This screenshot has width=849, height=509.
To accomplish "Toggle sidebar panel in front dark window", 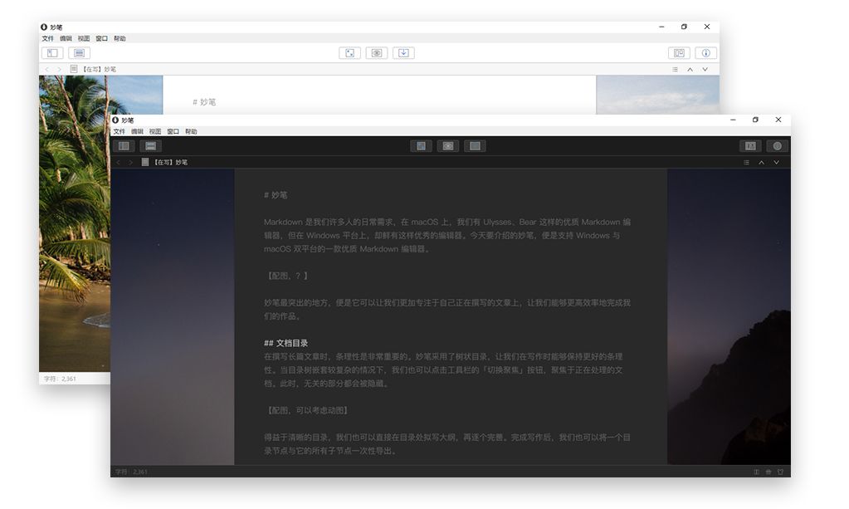I will [124, 146].
